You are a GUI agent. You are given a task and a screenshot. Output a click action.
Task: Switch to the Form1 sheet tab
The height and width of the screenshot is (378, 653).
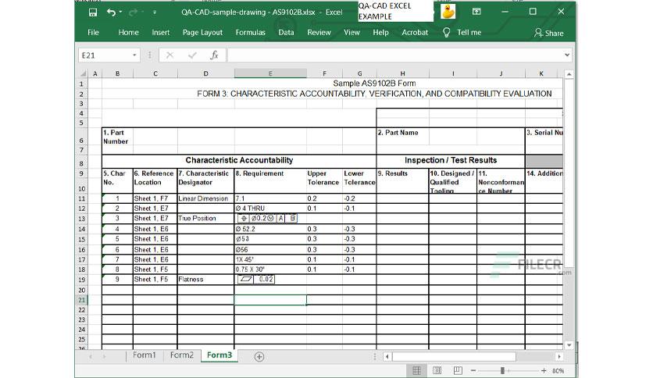click(x=144, y=355)
